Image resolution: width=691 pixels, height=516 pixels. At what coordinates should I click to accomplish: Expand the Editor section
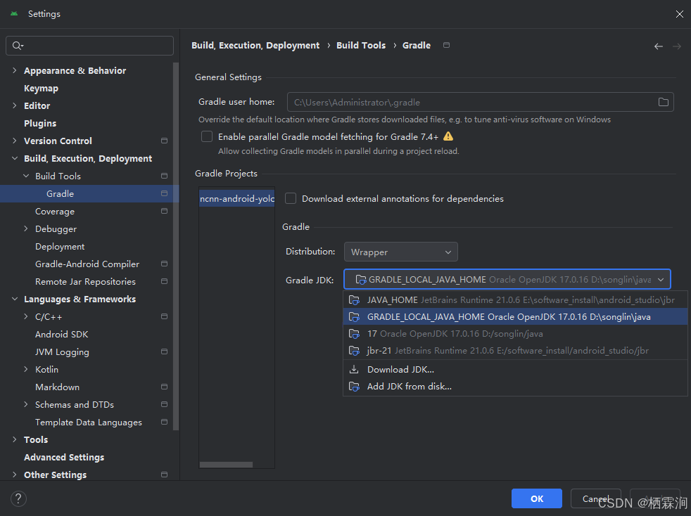[x=15, y=105]
